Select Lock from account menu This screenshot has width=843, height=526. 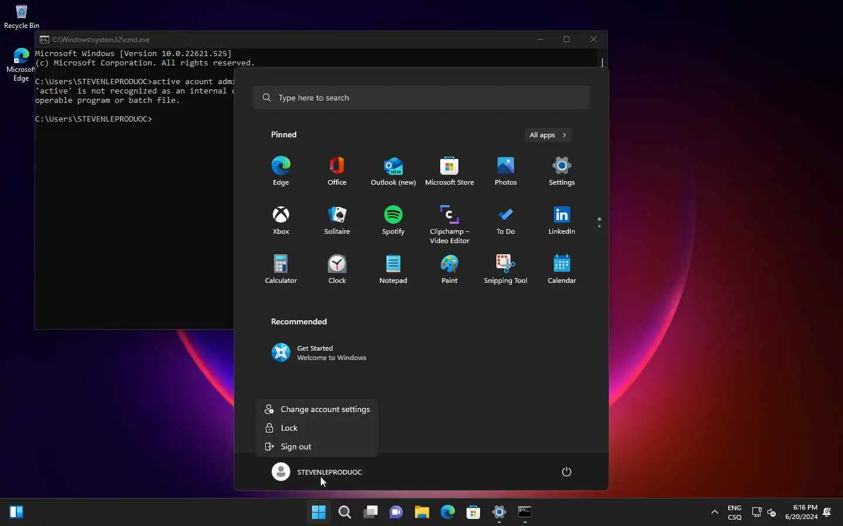317,428
